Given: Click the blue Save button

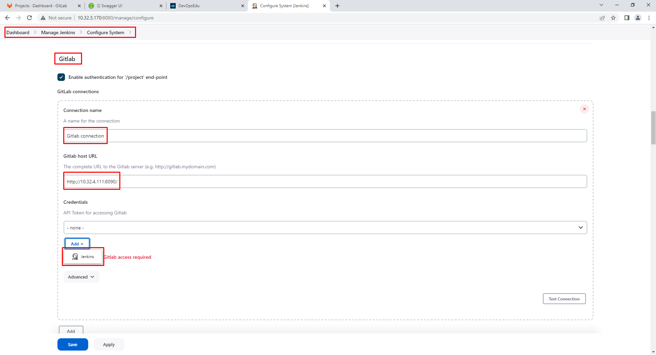Looking at the screenshot, I should pos(72,344).
